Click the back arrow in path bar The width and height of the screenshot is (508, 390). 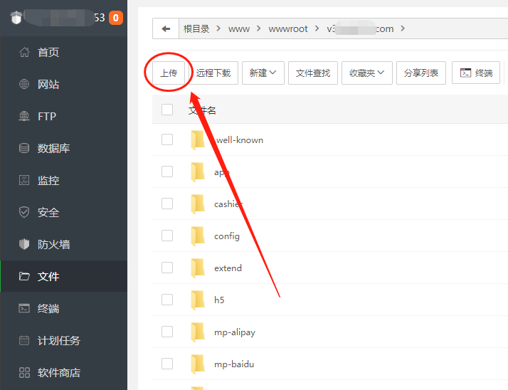point(166,28)
